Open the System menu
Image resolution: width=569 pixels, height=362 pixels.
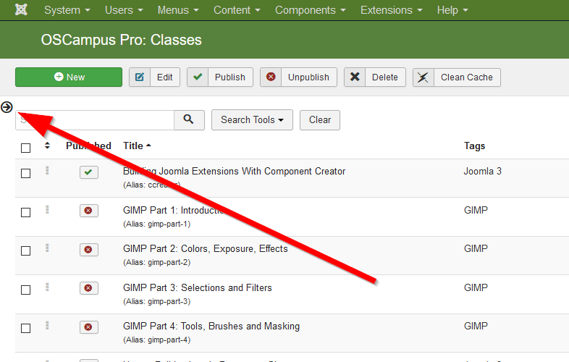click(x=67, y=10)
